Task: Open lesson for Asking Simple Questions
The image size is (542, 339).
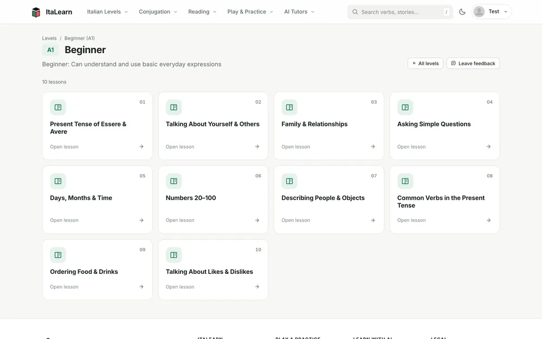Action: pos(411,146)
